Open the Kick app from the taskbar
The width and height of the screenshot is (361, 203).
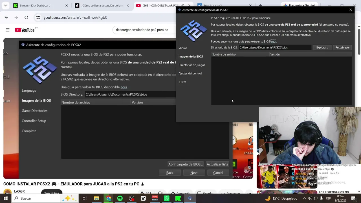[178, 198]
